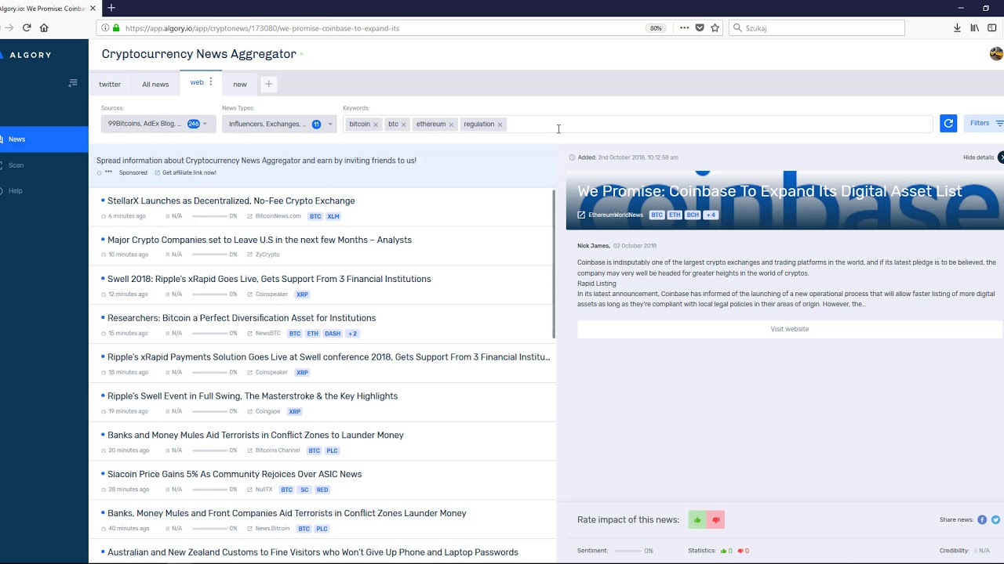Image resolution: width=1004 pixels, height=564 pixels.
Task: Open Siacoin Price Gains 5% article
Action: pyautogui.click(x=235, y=474)
